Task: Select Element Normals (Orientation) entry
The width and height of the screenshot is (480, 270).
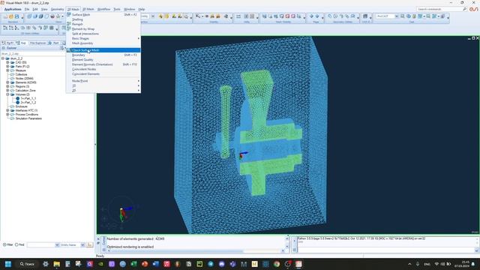Action: click(x=103, y=64)
